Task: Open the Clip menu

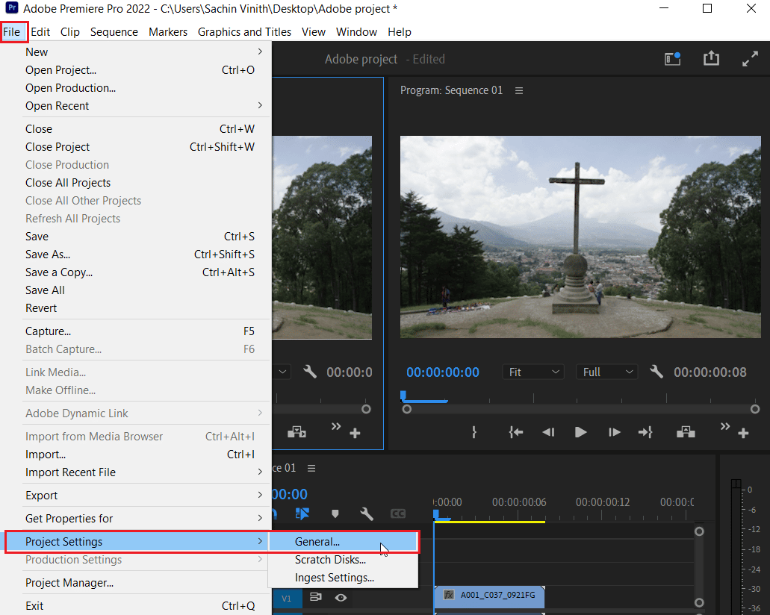Action: 69,32
